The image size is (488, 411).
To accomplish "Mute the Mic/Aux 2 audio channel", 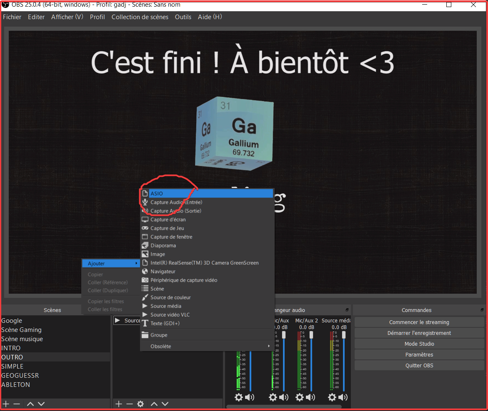I will [x=310, y=397].
